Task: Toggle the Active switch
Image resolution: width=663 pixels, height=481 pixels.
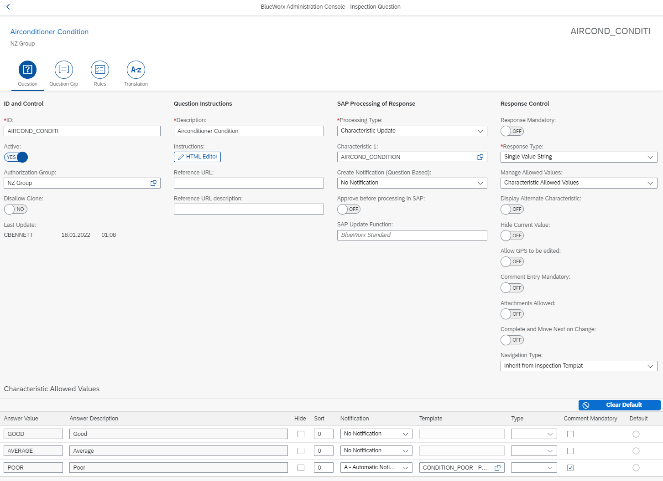Action: tap(16, 157)
